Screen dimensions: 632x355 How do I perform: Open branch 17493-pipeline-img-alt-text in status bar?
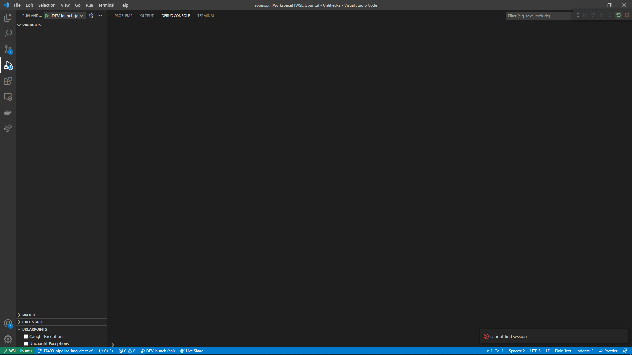65,351
